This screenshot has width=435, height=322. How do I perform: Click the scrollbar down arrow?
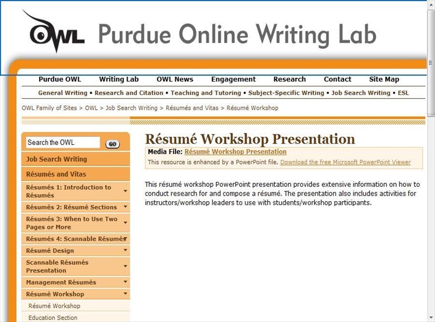(x=431, y=318)
